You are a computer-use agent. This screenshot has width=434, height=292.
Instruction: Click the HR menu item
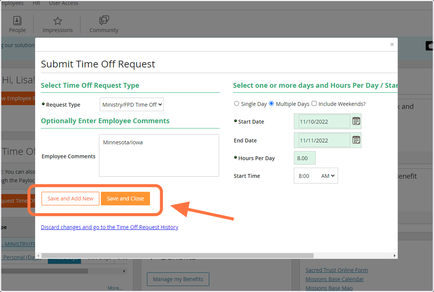pos(36,3)
